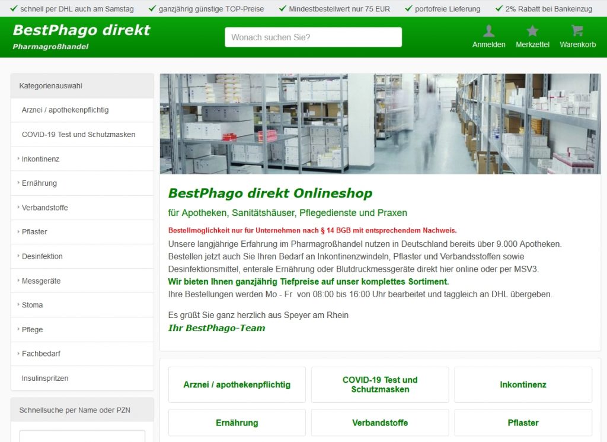Click the warehouse banner image
The width and height of the screenshot is (607, 442).
[380, 123]
